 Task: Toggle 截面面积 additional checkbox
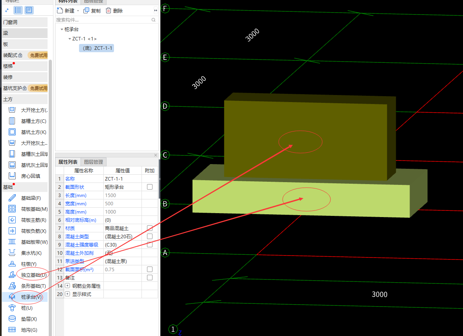(x=150, y=269)
